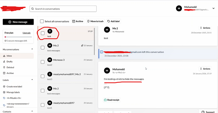Click the Mohamedd profile avatar in header
The image size is (218, 113).
179,8
